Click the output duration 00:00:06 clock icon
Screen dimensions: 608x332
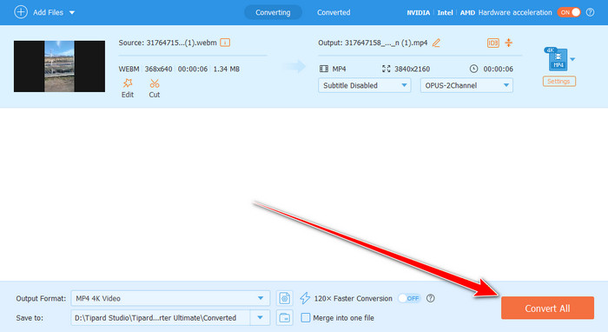(x=473, y=69)
